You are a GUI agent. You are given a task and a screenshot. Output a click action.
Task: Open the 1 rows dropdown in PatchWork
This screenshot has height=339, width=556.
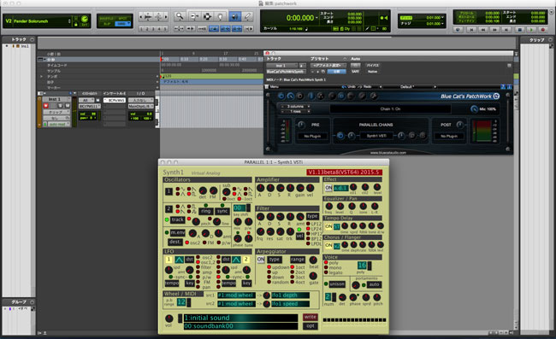click(x=295, y=112)
